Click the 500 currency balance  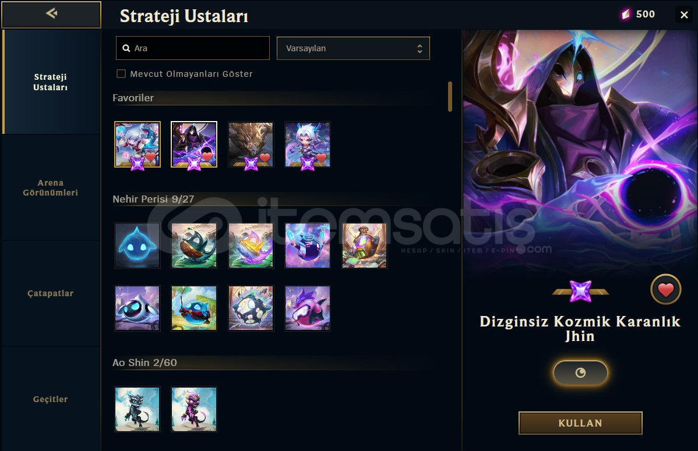point(639,14)
